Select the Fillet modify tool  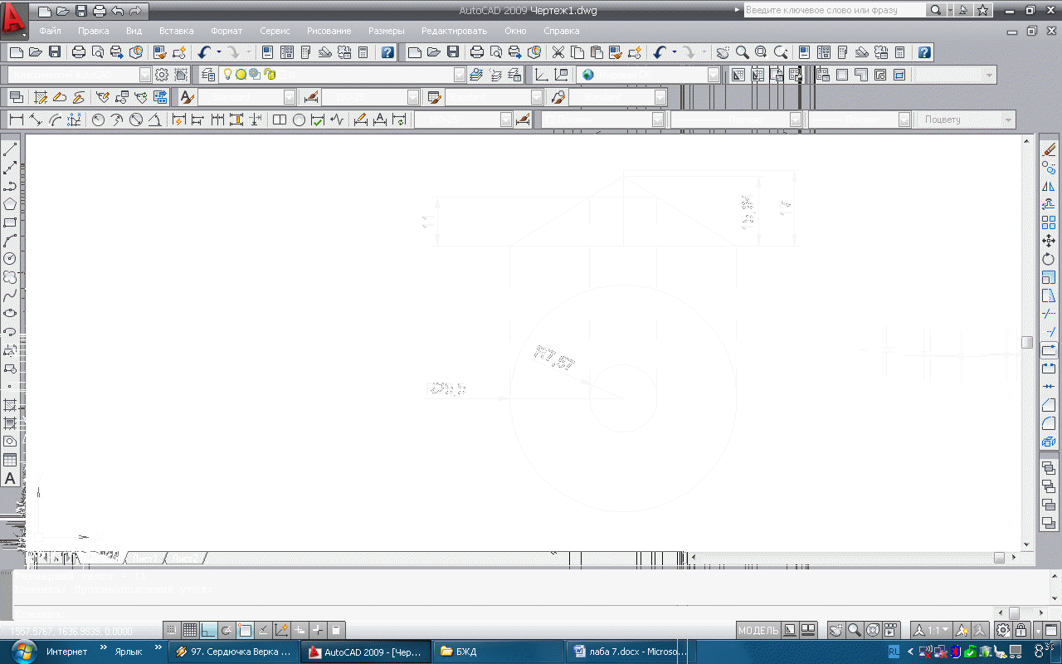click(1049, 423)
